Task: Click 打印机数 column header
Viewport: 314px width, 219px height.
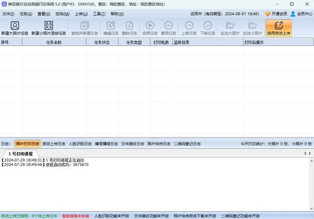Action: click(161, 42)
